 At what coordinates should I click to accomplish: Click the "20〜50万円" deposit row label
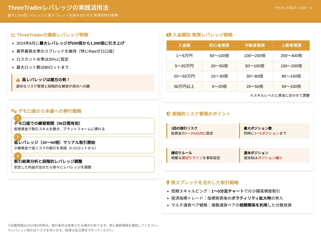click(x=184, y=76)
